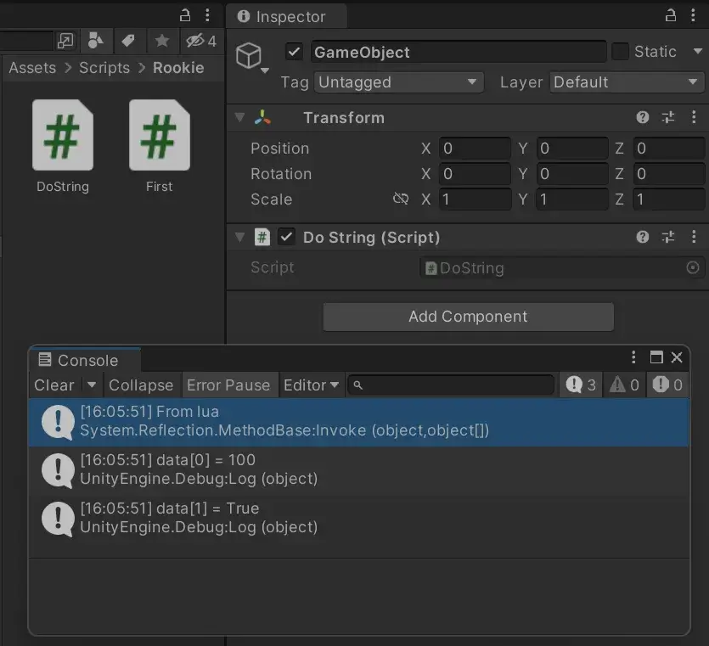Click Rookie folder in the breadcrumb
This screenshot has width=709, height=646.
tap(178, 68)
